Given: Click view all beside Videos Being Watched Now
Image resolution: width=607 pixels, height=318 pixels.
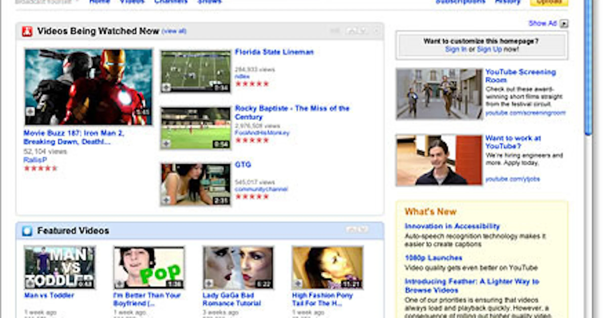Looking at the screenshot, I should coord(174,31).
